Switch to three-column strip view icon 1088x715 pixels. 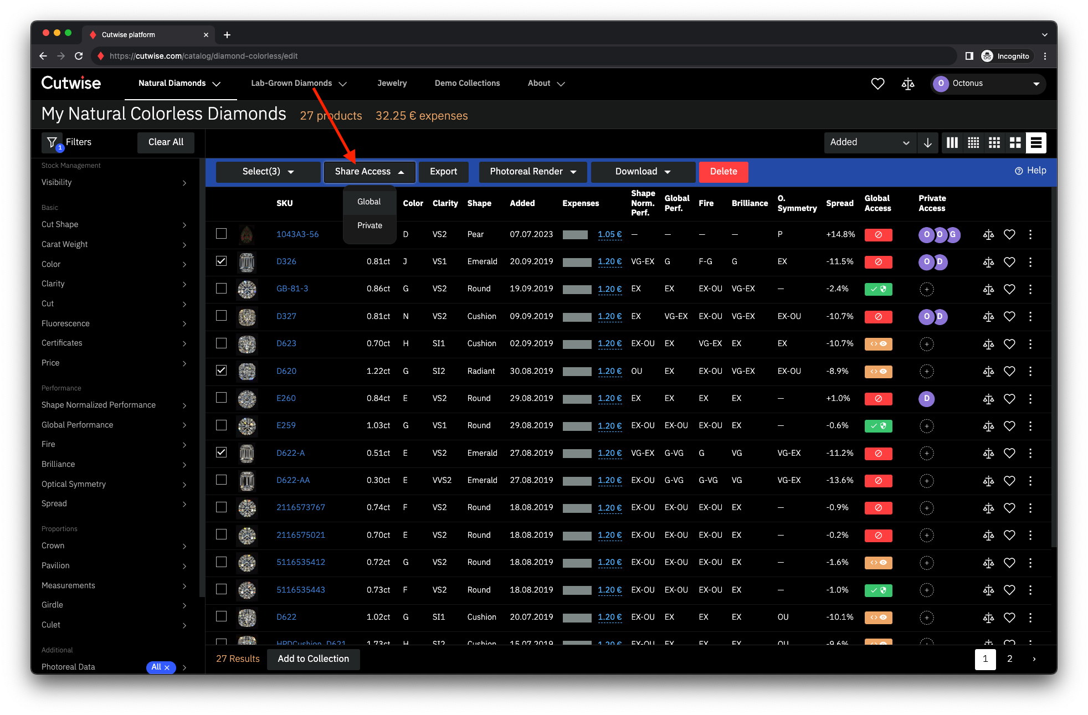tap(952, 143)
